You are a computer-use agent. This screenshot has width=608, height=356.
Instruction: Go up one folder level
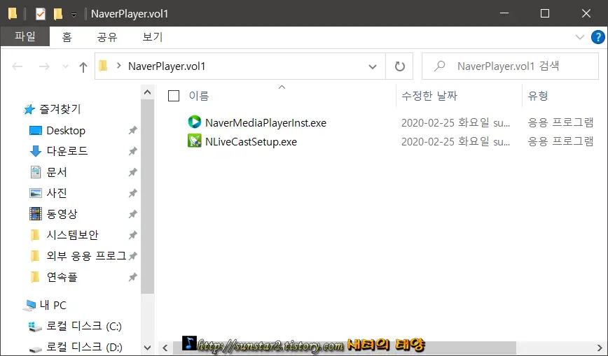(x=83, y=67)
